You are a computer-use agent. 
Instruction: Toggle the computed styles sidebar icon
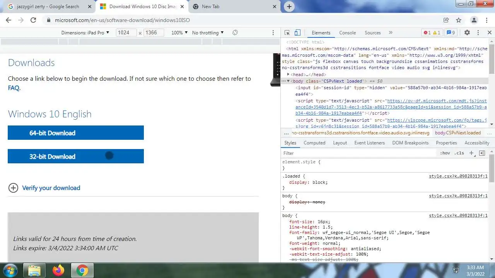point(482,153)
